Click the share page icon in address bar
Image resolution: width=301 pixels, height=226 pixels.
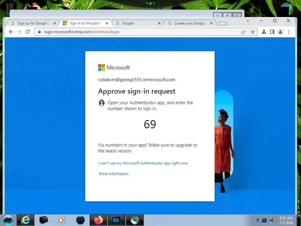point(243,32)
